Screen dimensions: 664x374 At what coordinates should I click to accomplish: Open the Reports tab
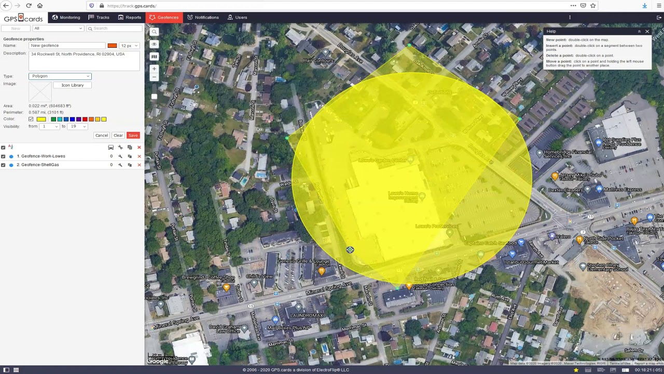tap(129, 17)
